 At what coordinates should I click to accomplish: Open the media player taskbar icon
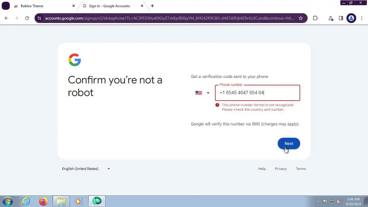click(78, 201)
